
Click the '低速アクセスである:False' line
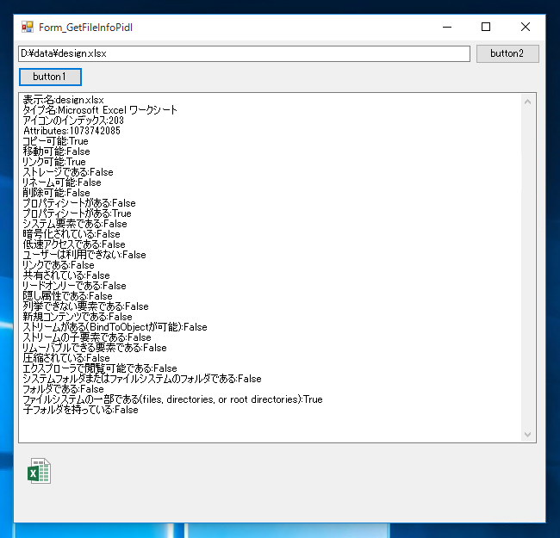coord(74,244)
